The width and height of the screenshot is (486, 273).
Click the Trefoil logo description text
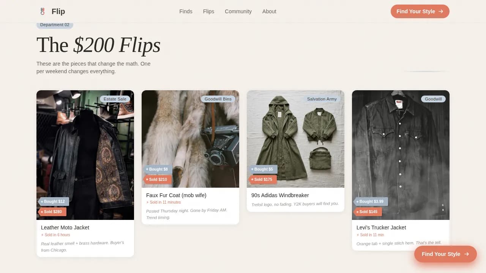(x=295, y=204)
